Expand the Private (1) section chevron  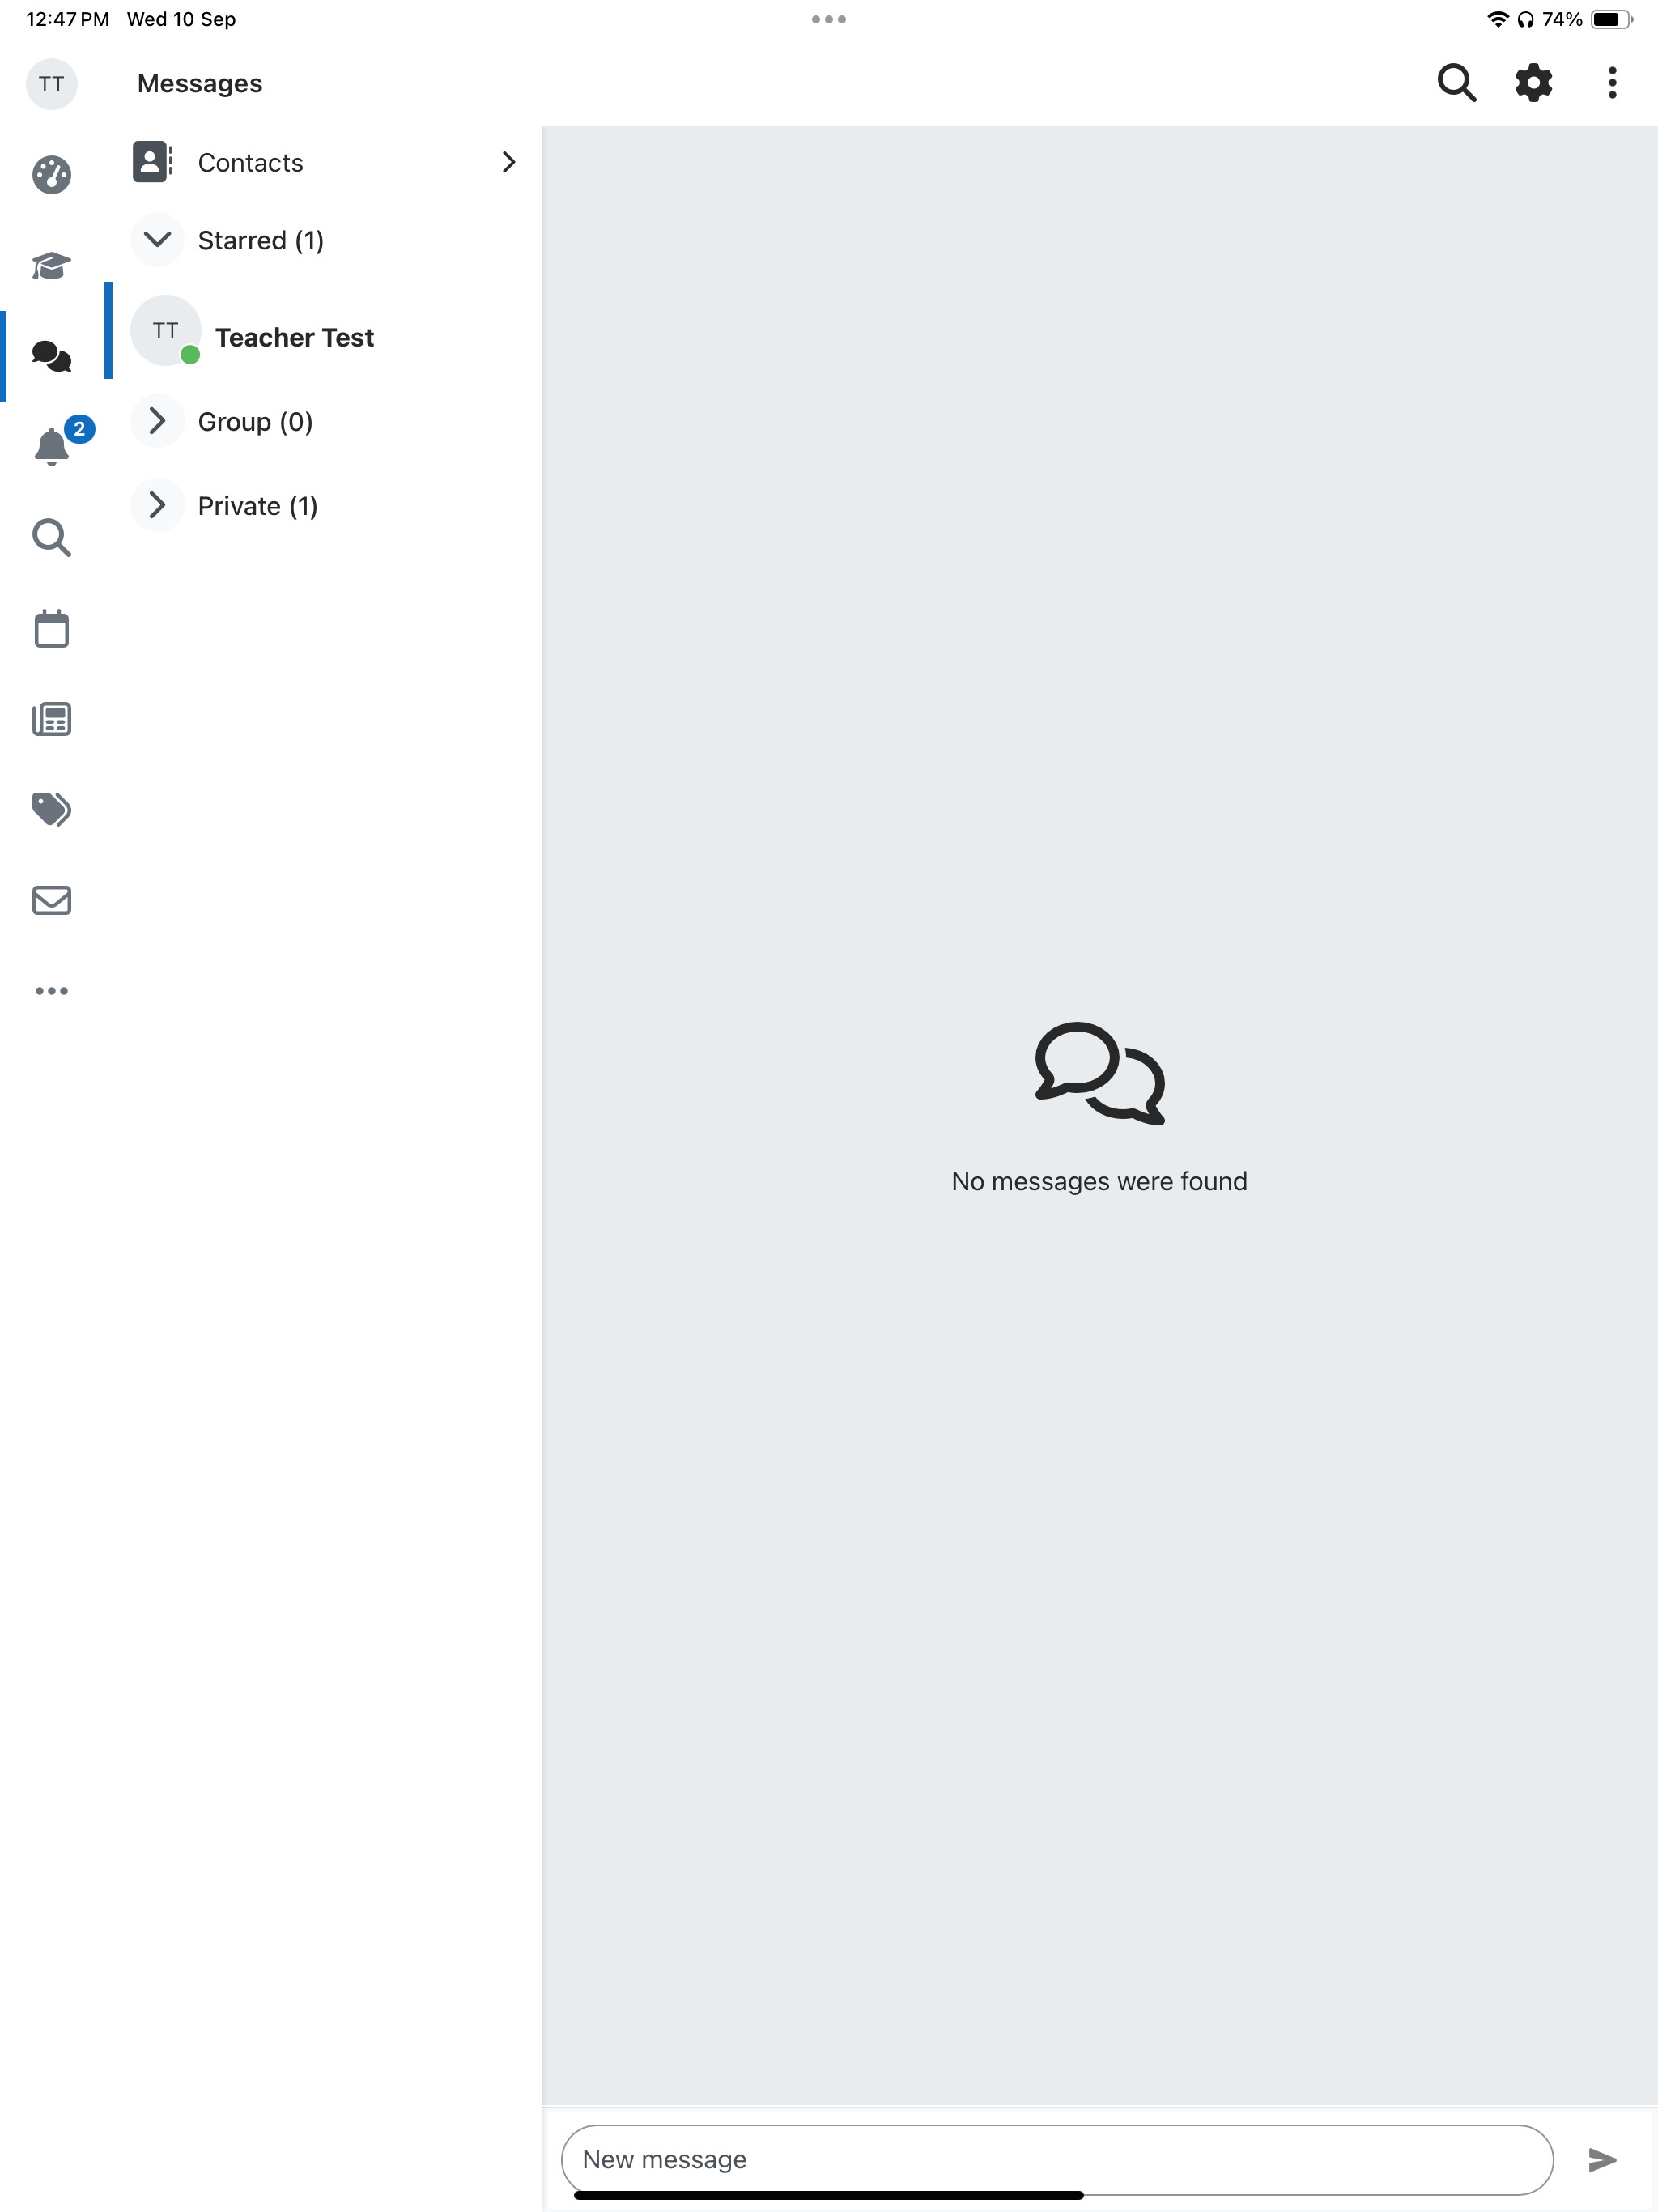(x=157, y=505)
